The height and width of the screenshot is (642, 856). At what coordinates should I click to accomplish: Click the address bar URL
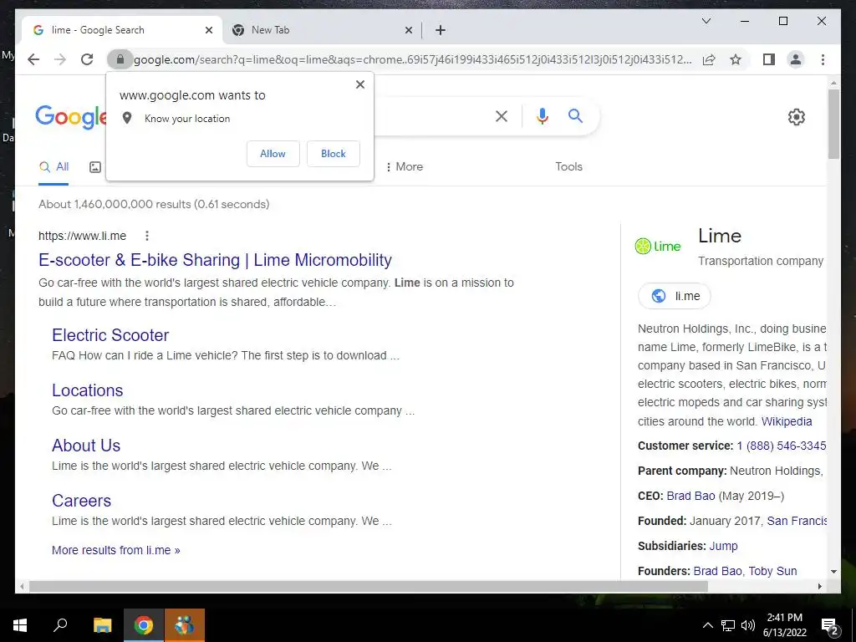413,59
